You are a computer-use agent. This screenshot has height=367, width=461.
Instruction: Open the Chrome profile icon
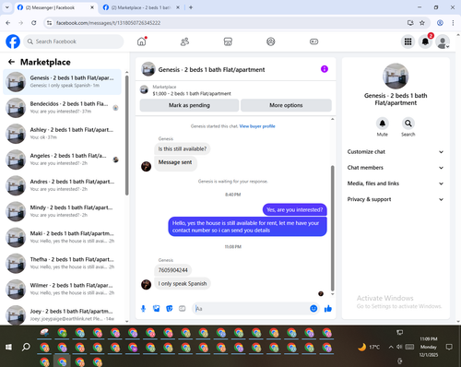440,23
